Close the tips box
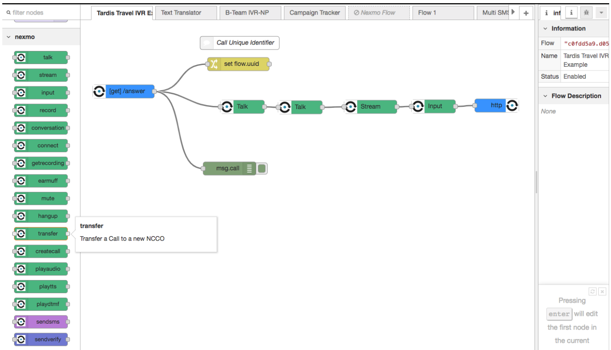Screen dimensions: 611x350 [602, 291]
